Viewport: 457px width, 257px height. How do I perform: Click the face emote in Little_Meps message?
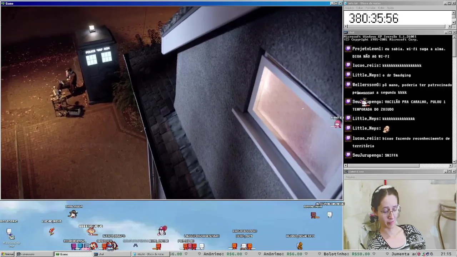(386, 128)
